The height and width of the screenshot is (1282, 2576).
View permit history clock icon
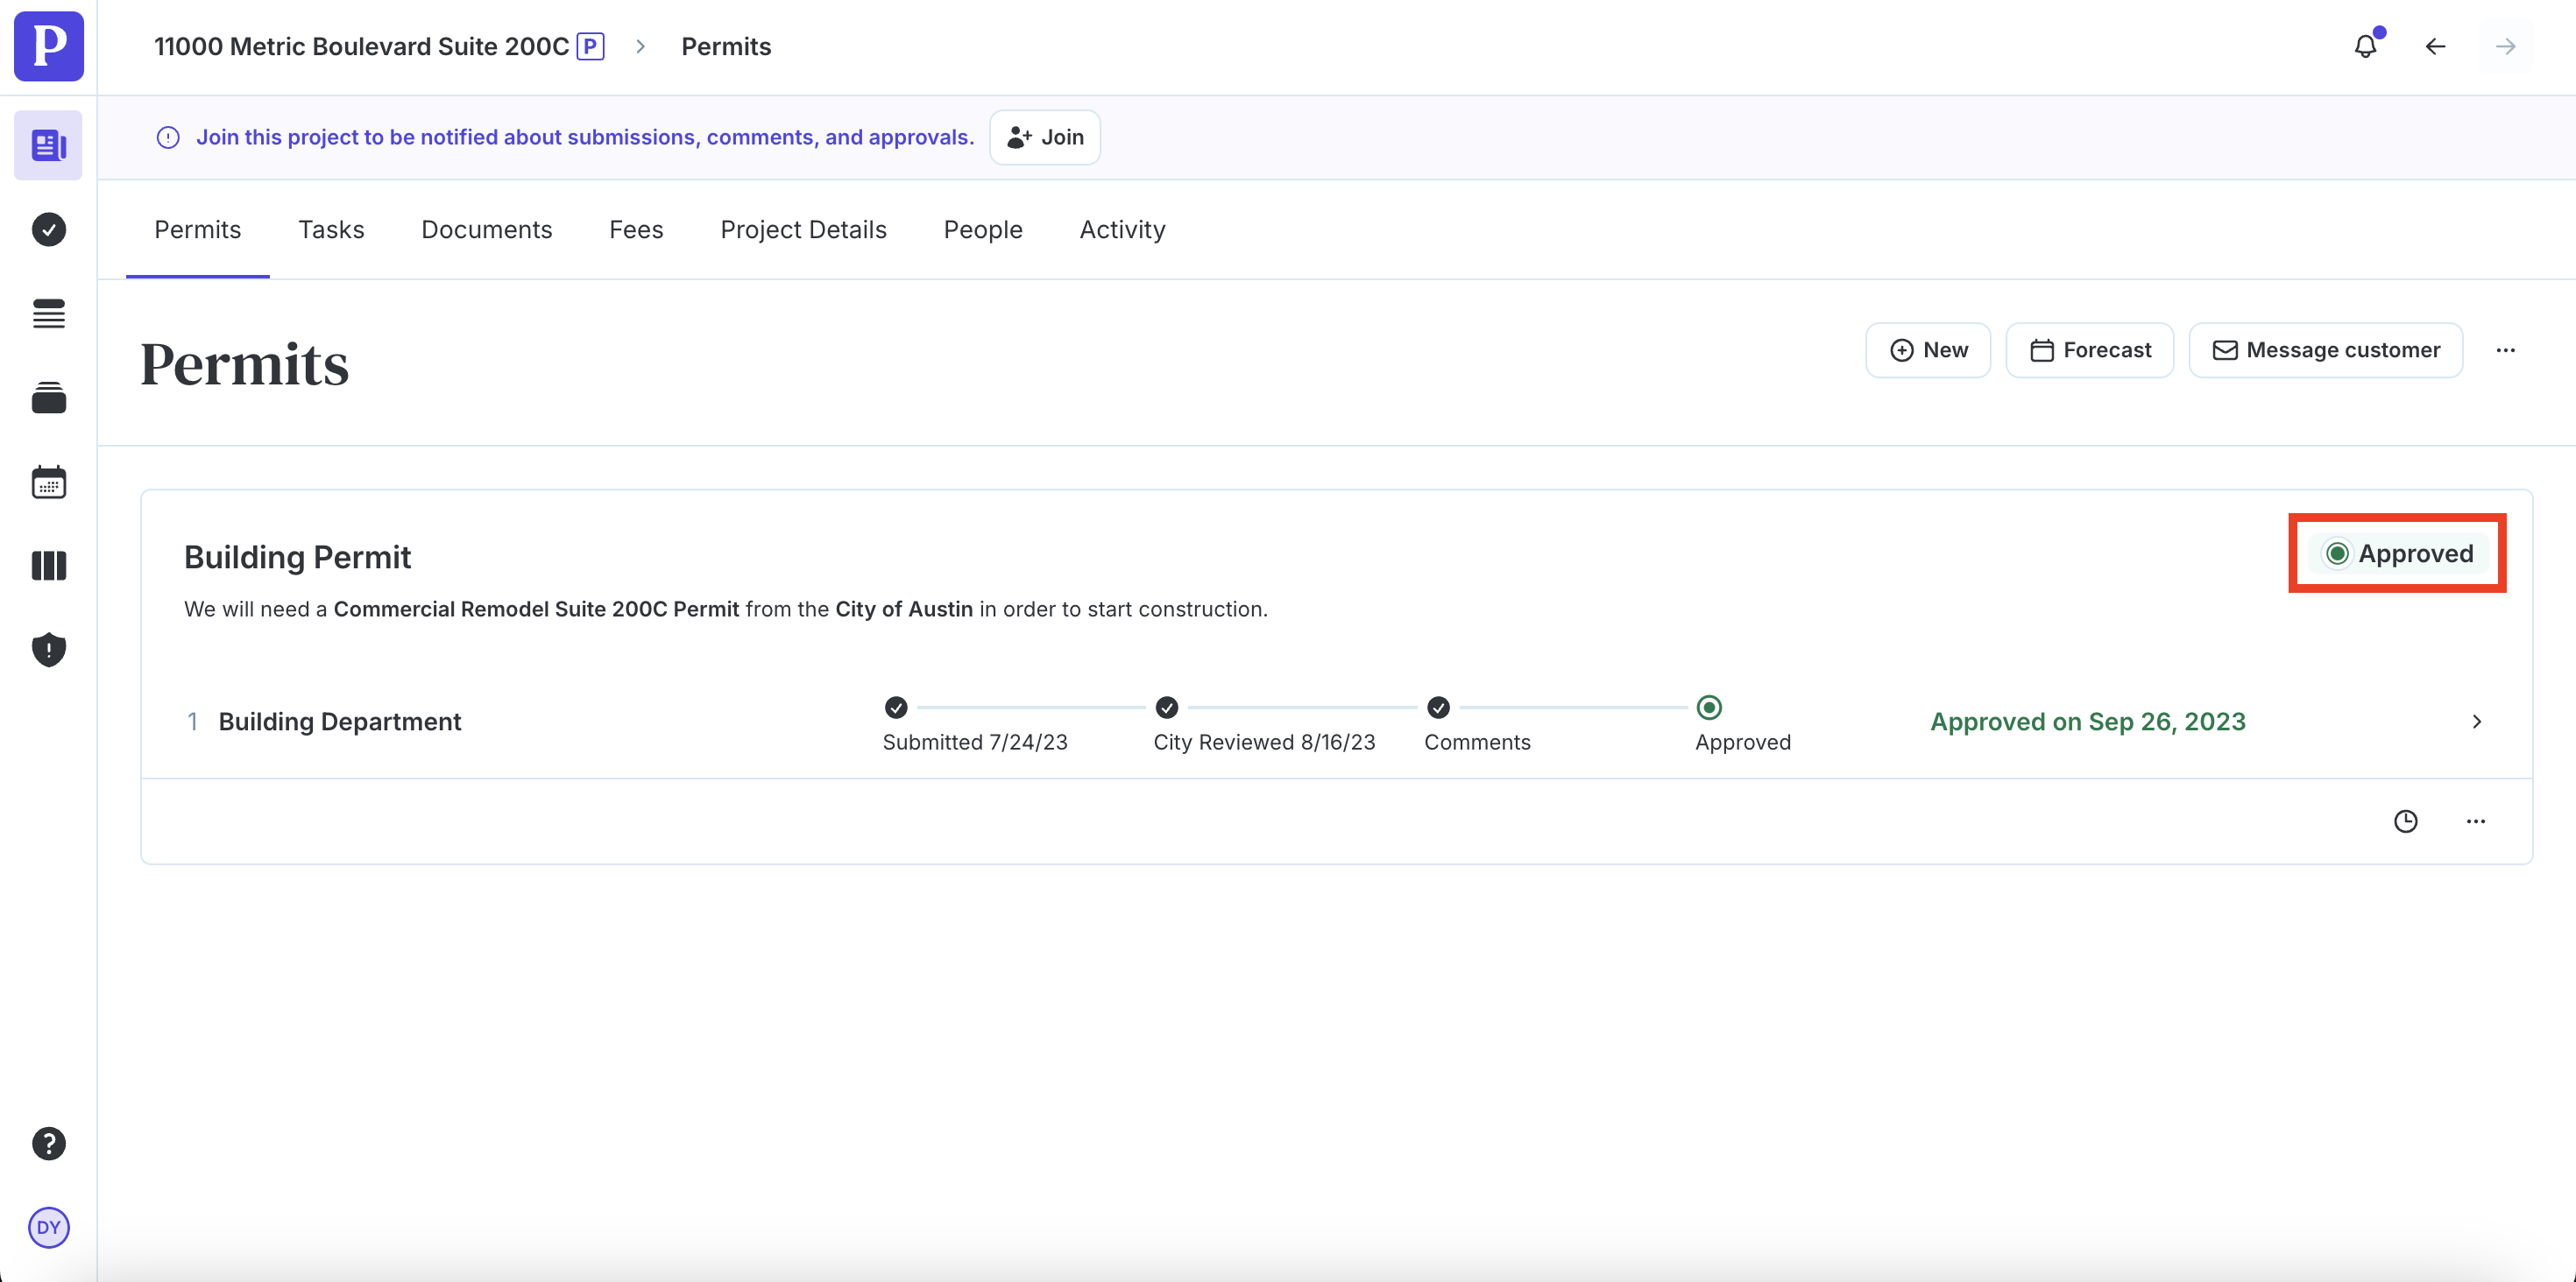pos(2405,821)
